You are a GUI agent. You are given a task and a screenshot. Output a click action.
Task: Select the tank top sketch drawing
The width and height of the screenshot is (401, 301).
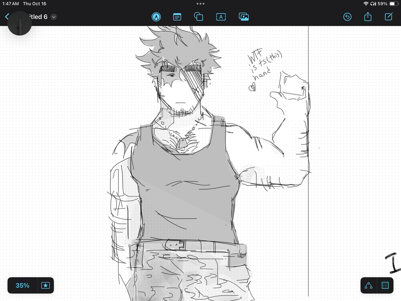coord(185,179)
